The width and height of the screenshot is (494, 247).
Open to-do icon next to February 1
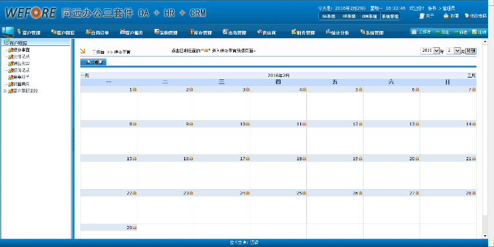point(134,89)
